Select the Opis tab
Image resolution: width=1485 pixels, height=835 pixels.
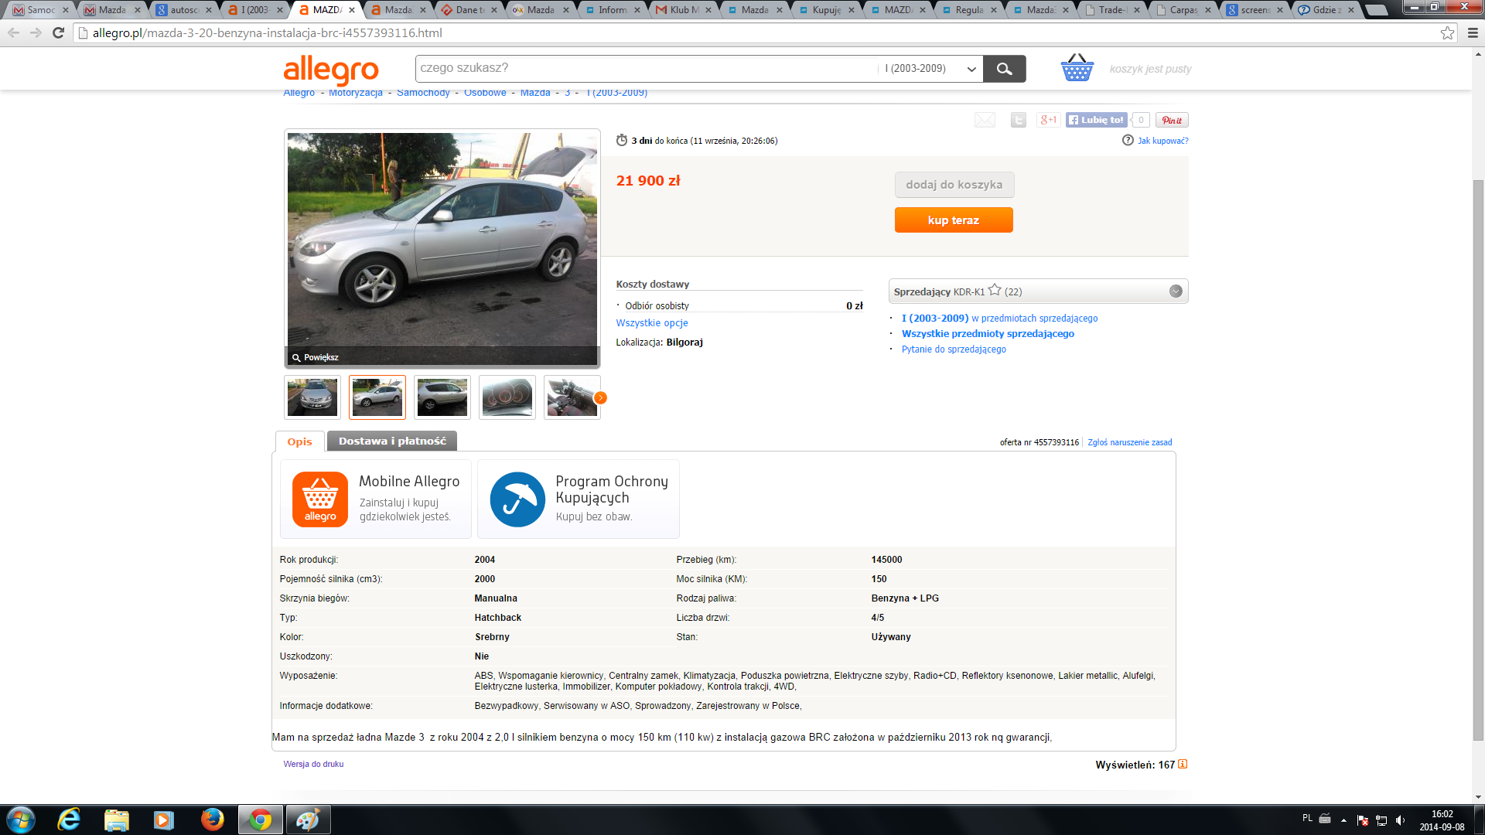299,441
